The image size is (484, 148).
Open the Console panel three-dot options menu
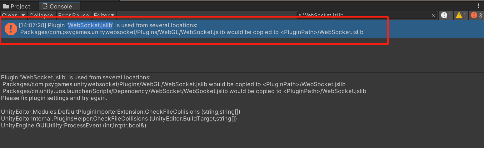(x=478, y=6)
